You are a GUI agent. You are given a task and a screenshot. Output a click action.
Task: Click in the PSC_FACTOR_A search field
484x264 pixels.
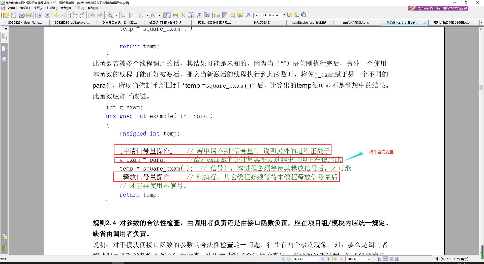click(x=268, y=15)
